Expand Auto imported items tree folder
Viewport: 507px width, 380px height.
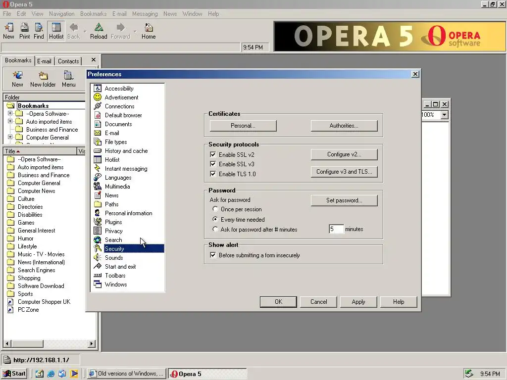pos(10,121)
